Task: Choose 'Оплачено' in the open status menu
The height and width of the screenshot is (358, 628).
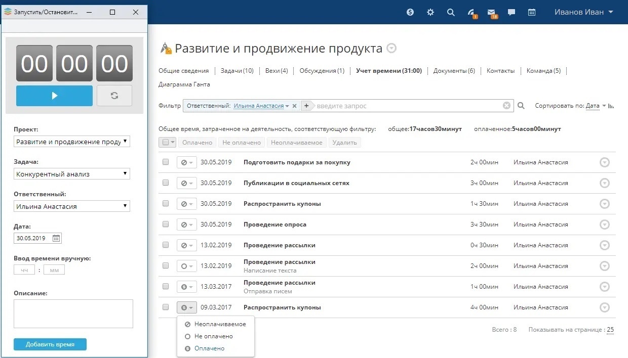Action: pos(210,348)
